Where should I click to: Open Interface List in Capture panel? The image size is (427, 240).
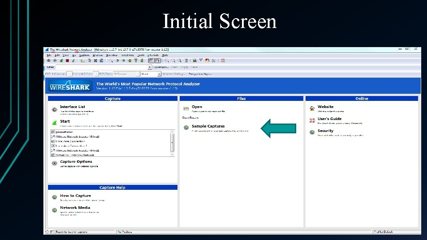tap(73, 107)
